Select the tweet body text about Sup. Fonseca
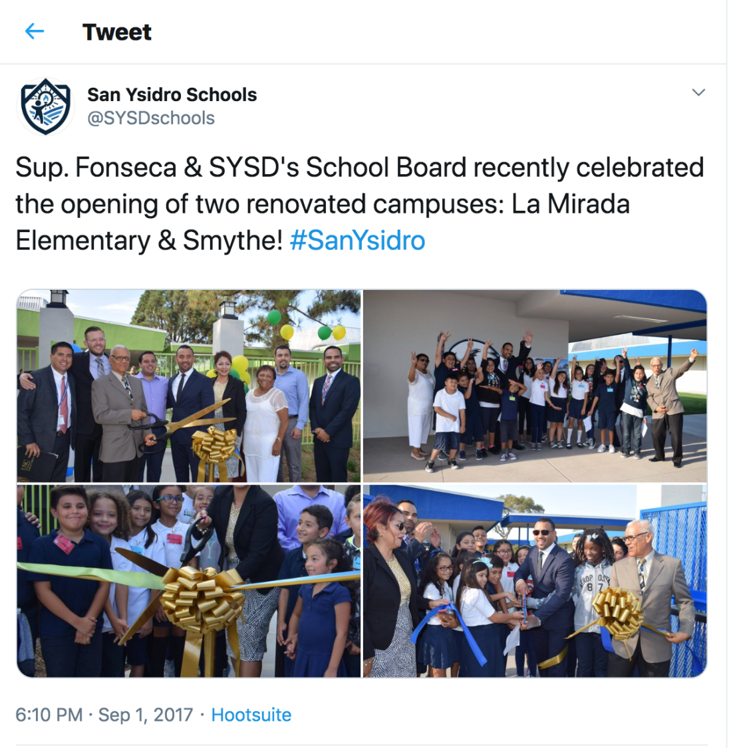The height and width of the screenshot is (748, 731). pos(360,203)
